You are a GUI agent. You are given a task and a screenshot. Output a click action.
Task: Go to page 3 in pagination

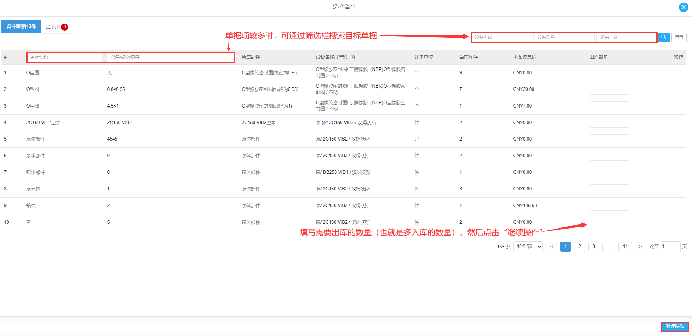click(x=594, y=247)
